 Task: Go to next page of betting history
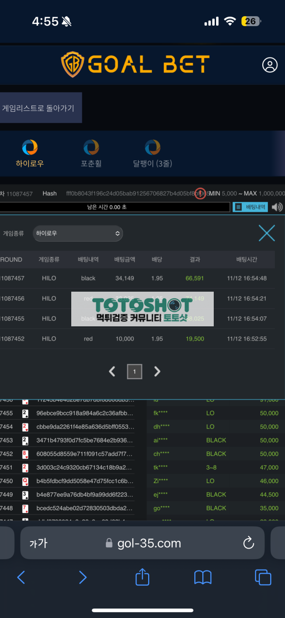click(157, 371)
